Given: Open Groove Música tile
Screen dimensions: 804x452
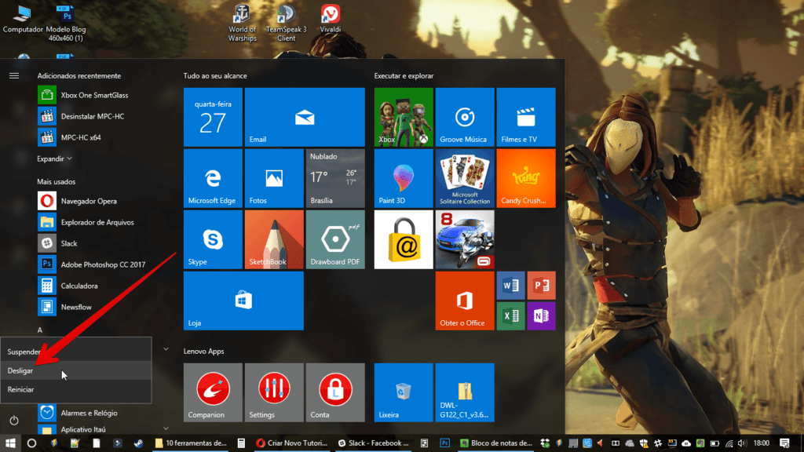Looking at the screenshot, I should tap(464, 117).
